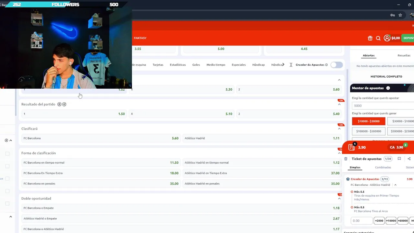This screenshot has height=233, width=414.
Task: Open the gift promotions icon
Action: click(370, 38)
